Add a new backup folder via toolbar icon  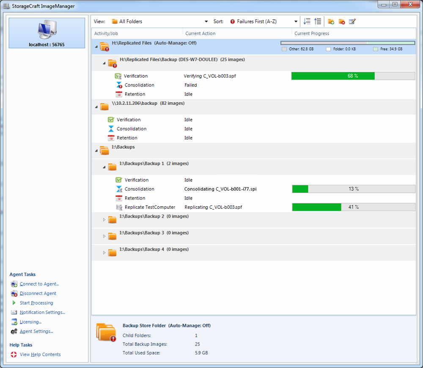point(330,21)
